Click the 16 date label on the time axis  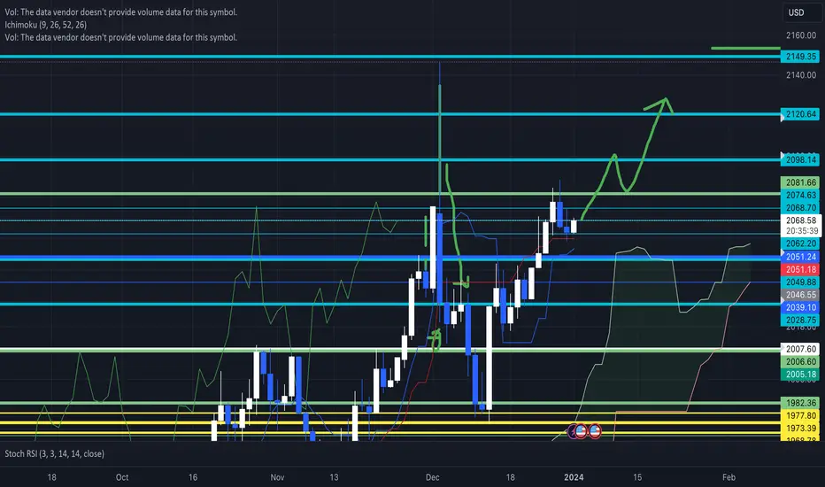193,477
